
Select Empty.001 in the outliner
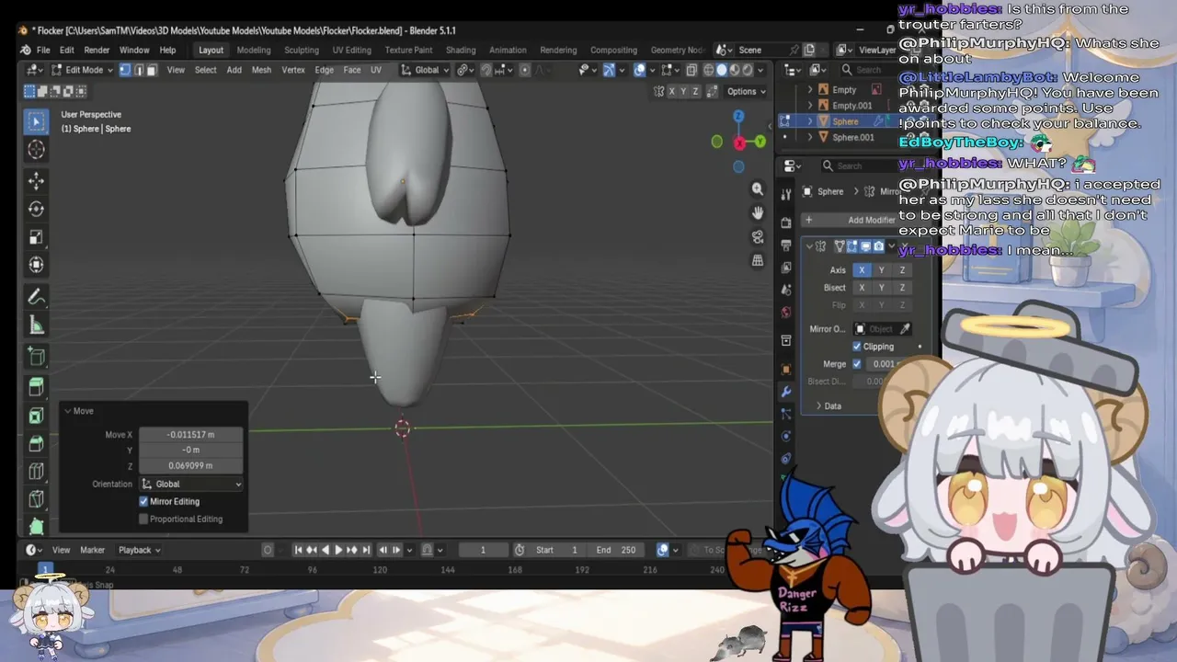coord(852,106)
